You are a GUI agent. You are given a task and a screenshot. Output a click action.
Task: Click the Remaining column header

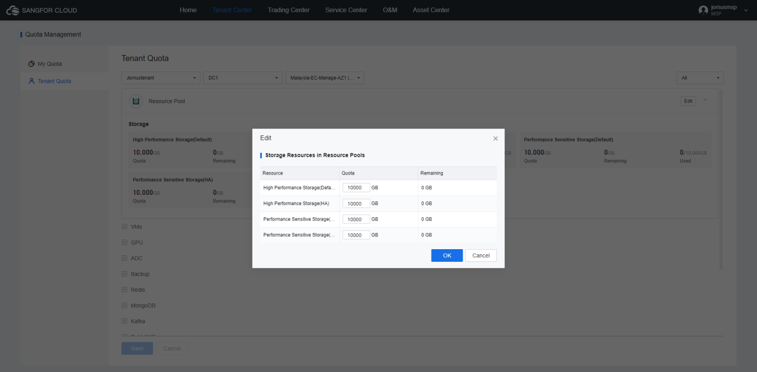click(x=458, y=173)
